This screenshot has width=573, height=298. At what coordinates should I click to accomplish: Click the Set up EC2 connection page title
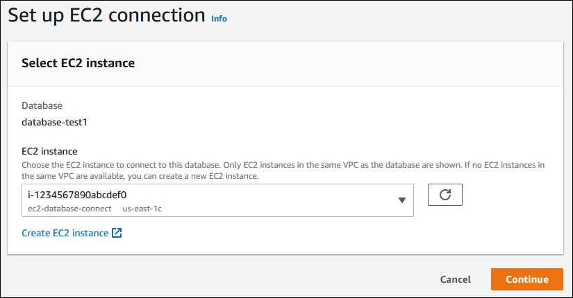106,15
